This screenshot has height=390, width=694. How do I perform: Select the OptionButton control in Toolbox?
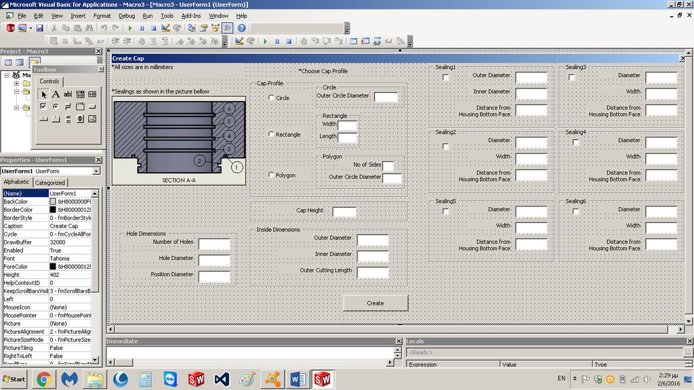point(56,106)
